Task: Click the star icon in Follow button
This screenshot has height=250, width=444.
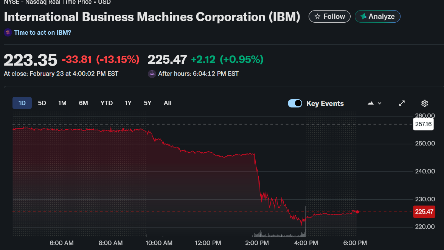Action: tap(318, 17)
